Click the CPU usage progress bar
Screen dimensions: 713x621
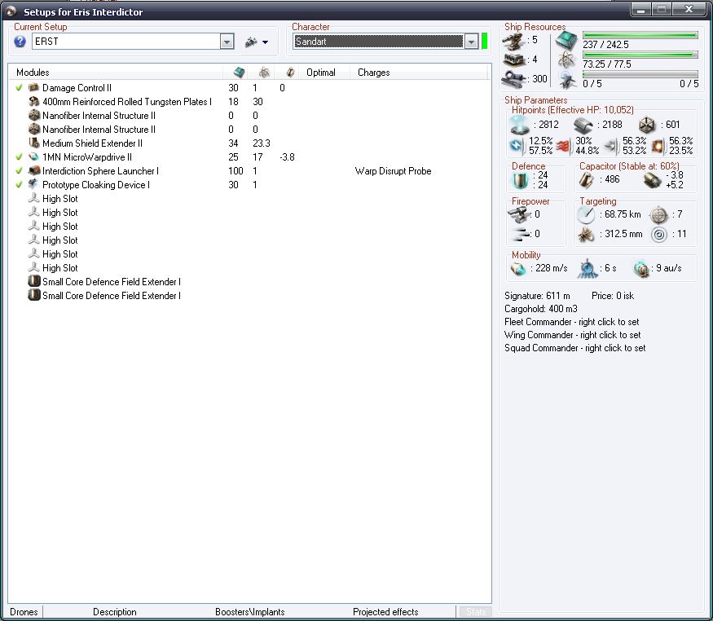click(640, 35)
